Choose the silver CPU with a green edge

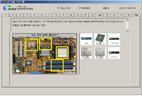[x=100, y=53]
